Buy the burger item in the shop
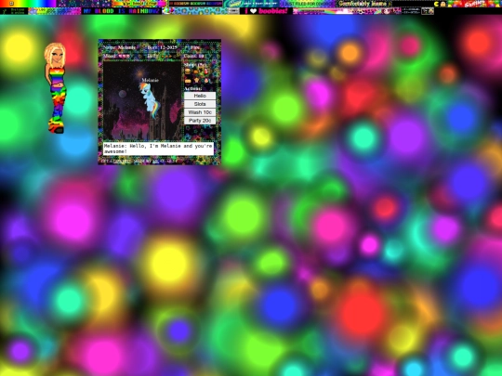Screen dimensions: 502x376 tap(187, 71)
